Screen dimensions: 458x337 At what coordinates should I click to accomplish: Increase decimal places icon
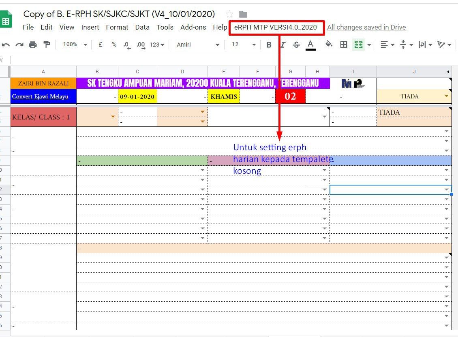(x=141, y=45)
